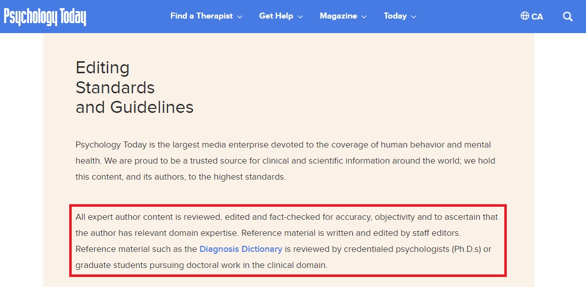Viewport: 586px width, 287px height.
Task: Follow the Diagnosis Dictionary link
Action: [241, 249]
